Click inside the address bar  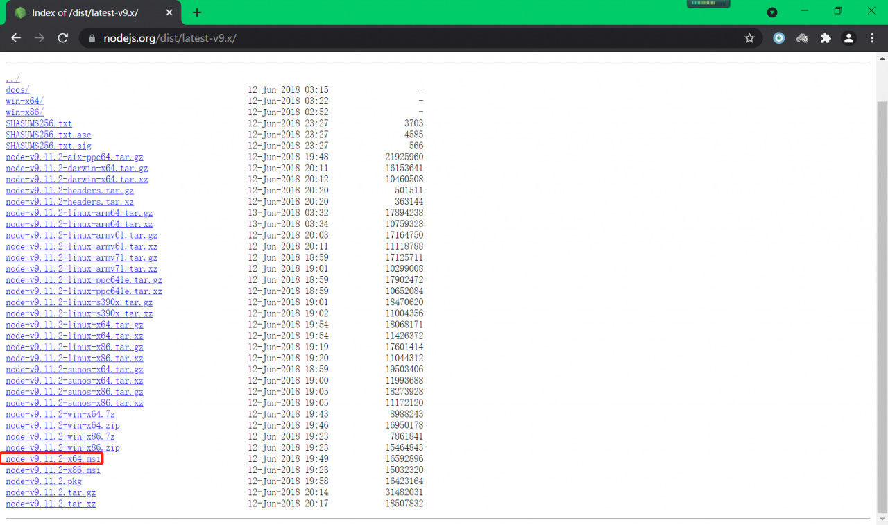277,38
